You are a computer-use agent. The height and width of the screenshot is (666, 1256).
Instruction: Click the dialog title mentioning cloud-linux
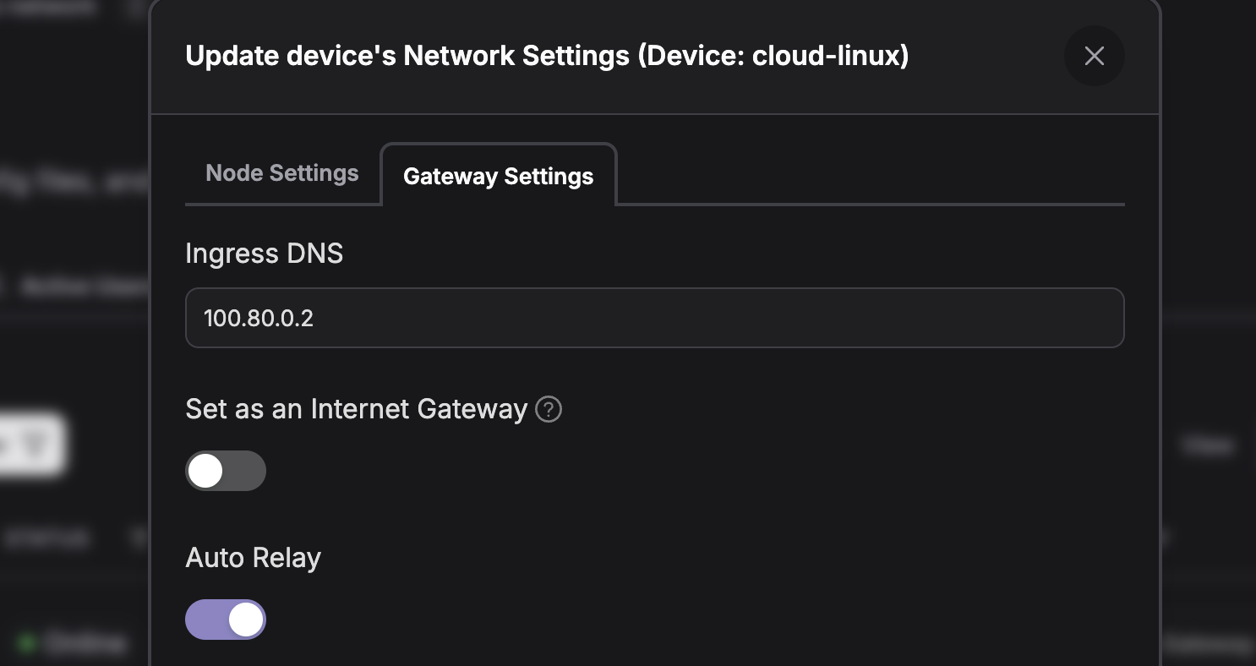(x=547, y=56)
